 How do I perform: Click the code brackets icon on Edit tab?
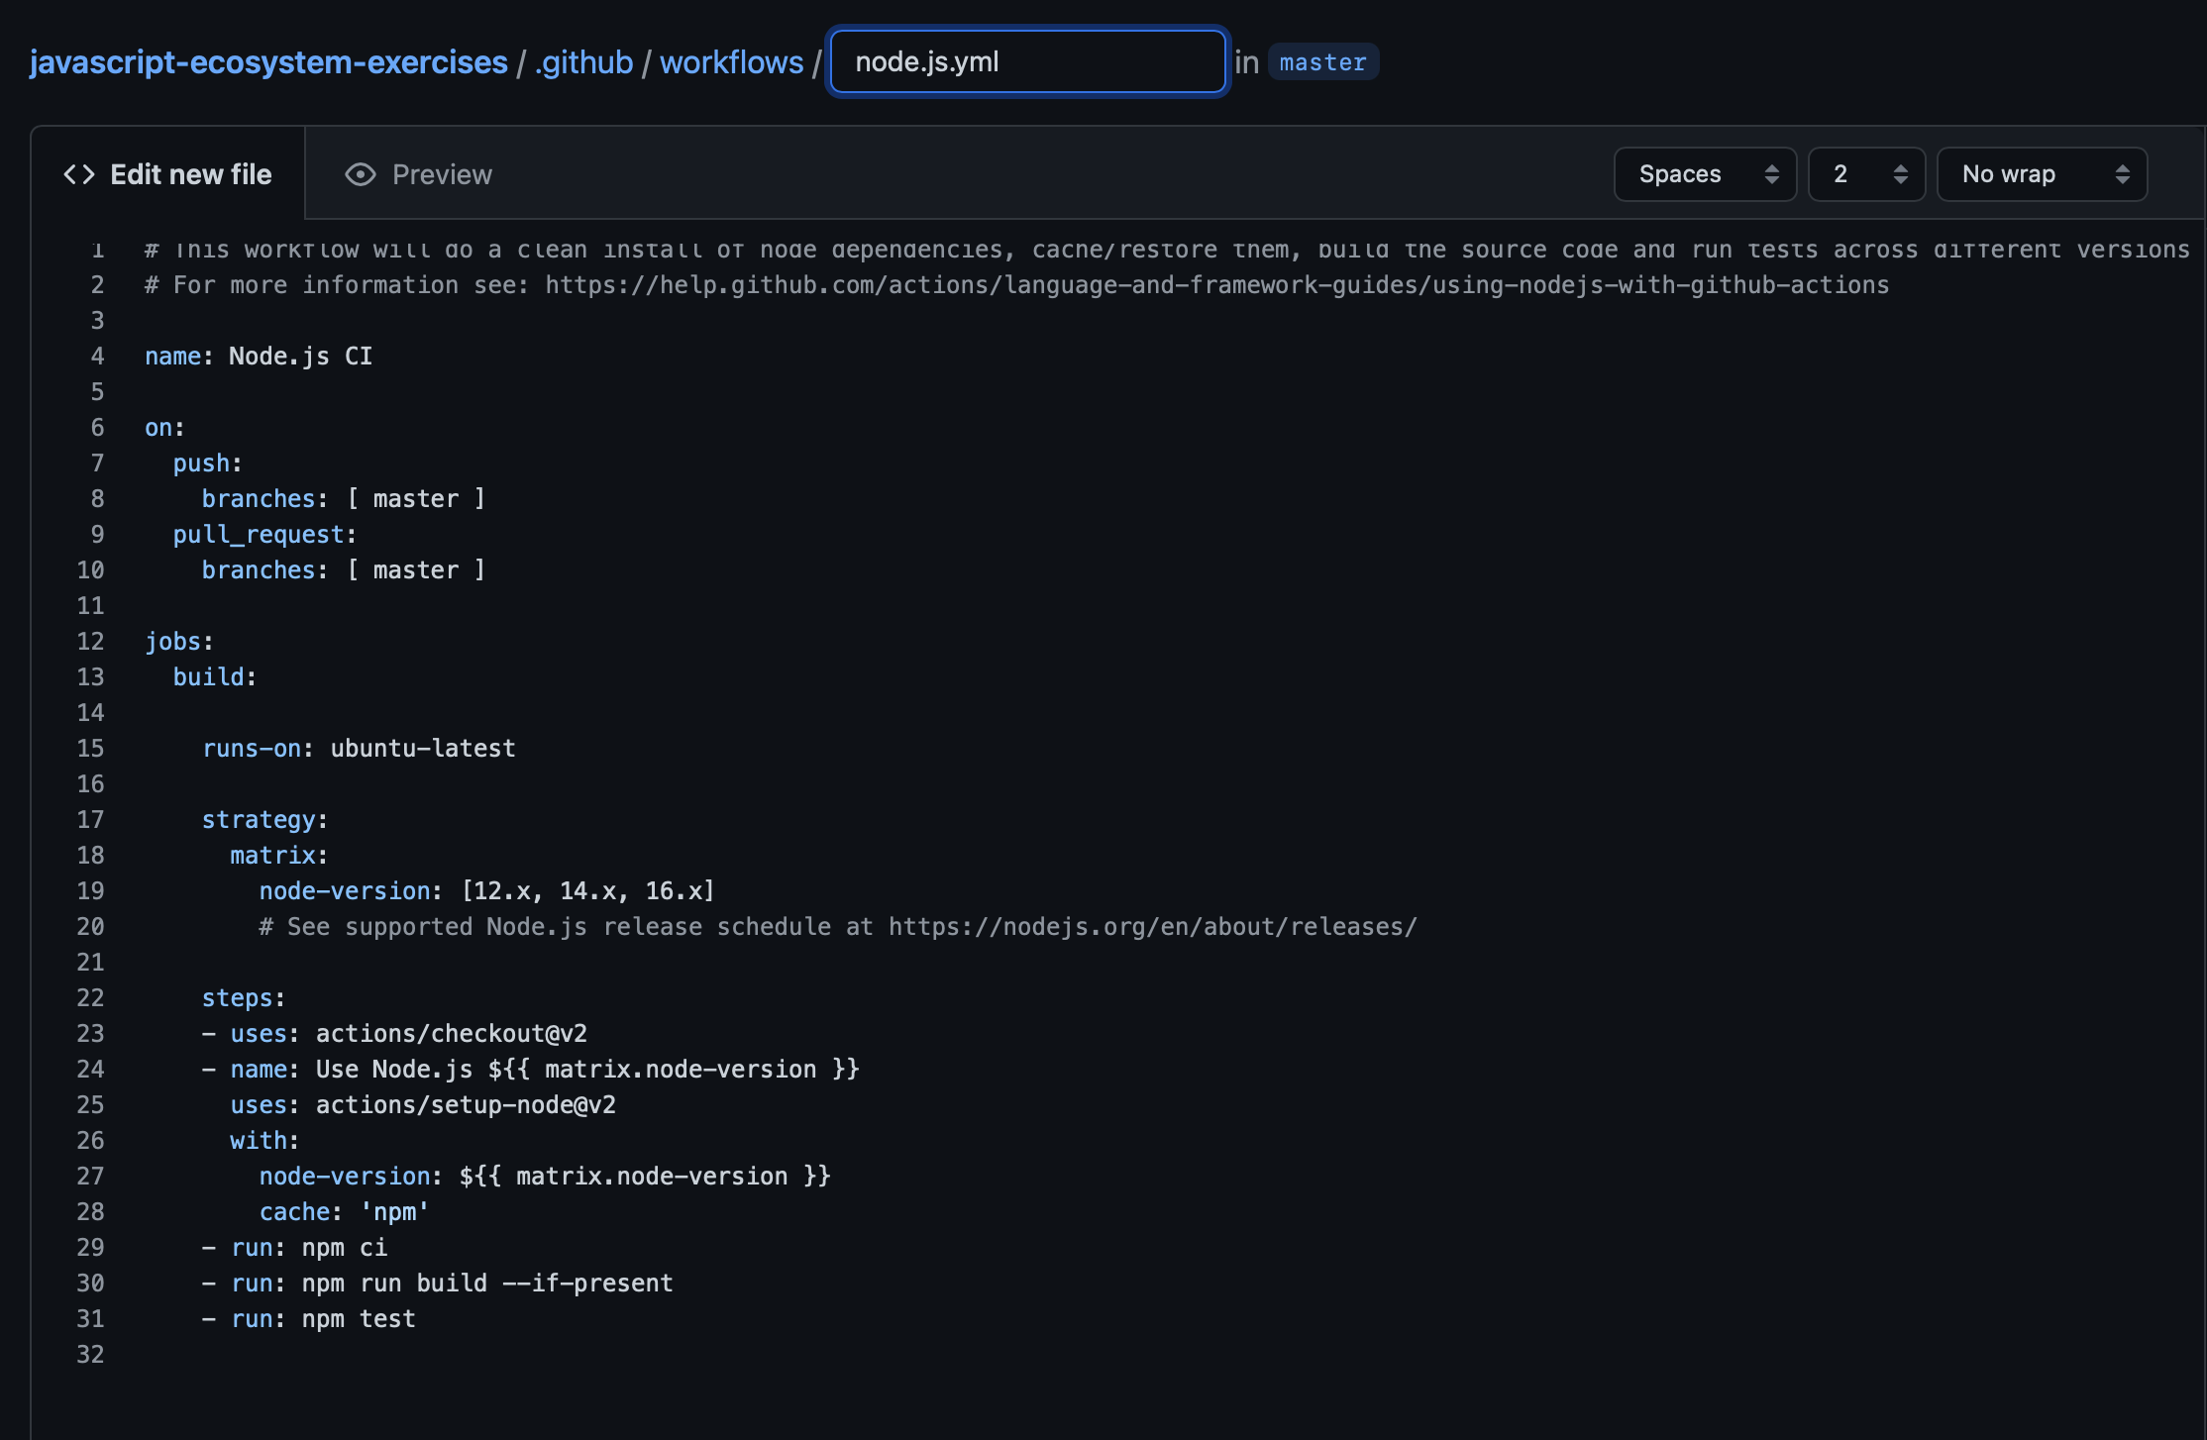[79, 174]
